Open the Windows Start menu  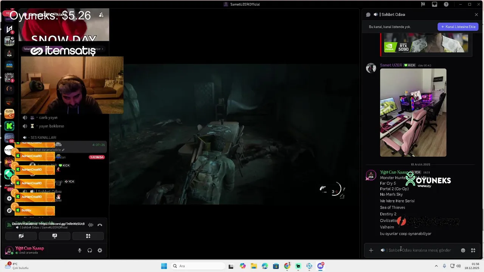point(164,266)
